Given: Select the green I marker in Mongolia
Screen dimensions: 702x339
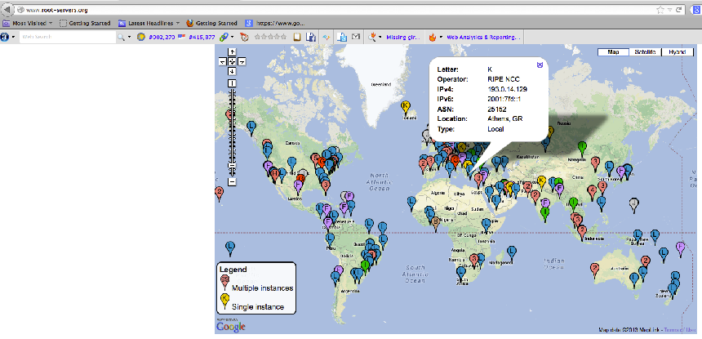Looking at the screenshot, I should coord(582,147).
